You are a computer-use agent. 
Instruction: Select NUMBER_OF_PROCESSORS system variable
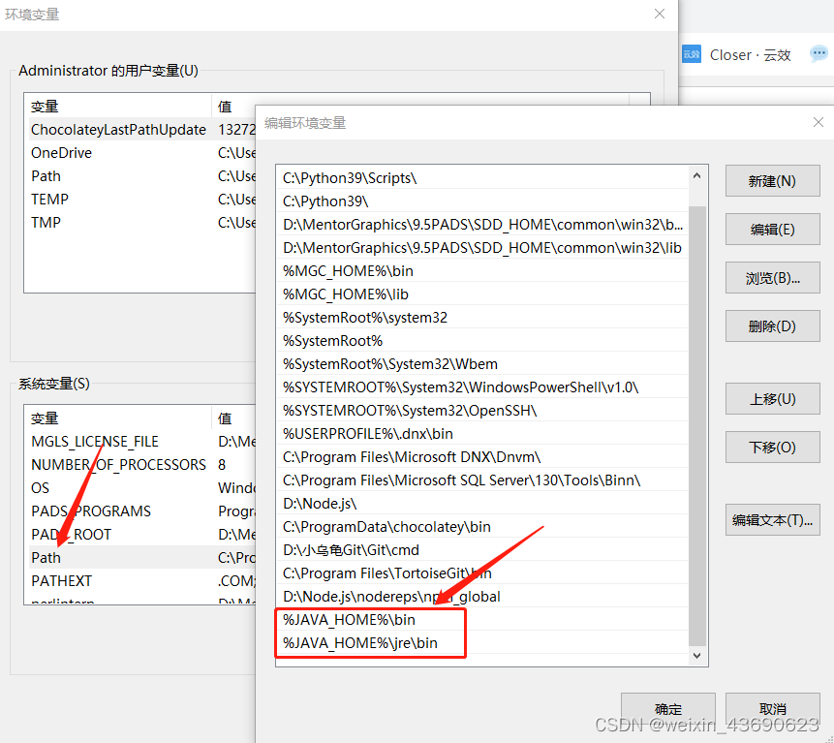(x=142, y=465)
